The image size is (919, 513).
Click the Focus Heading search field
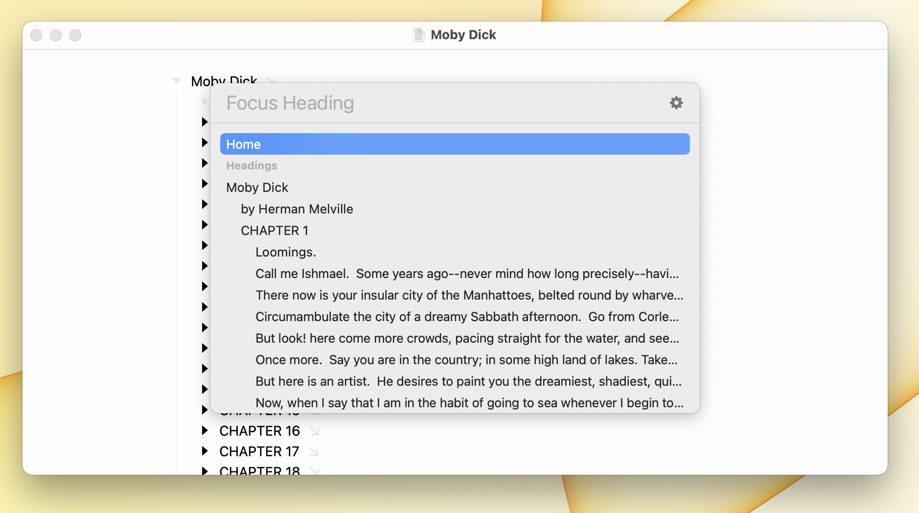coord(440,103)
